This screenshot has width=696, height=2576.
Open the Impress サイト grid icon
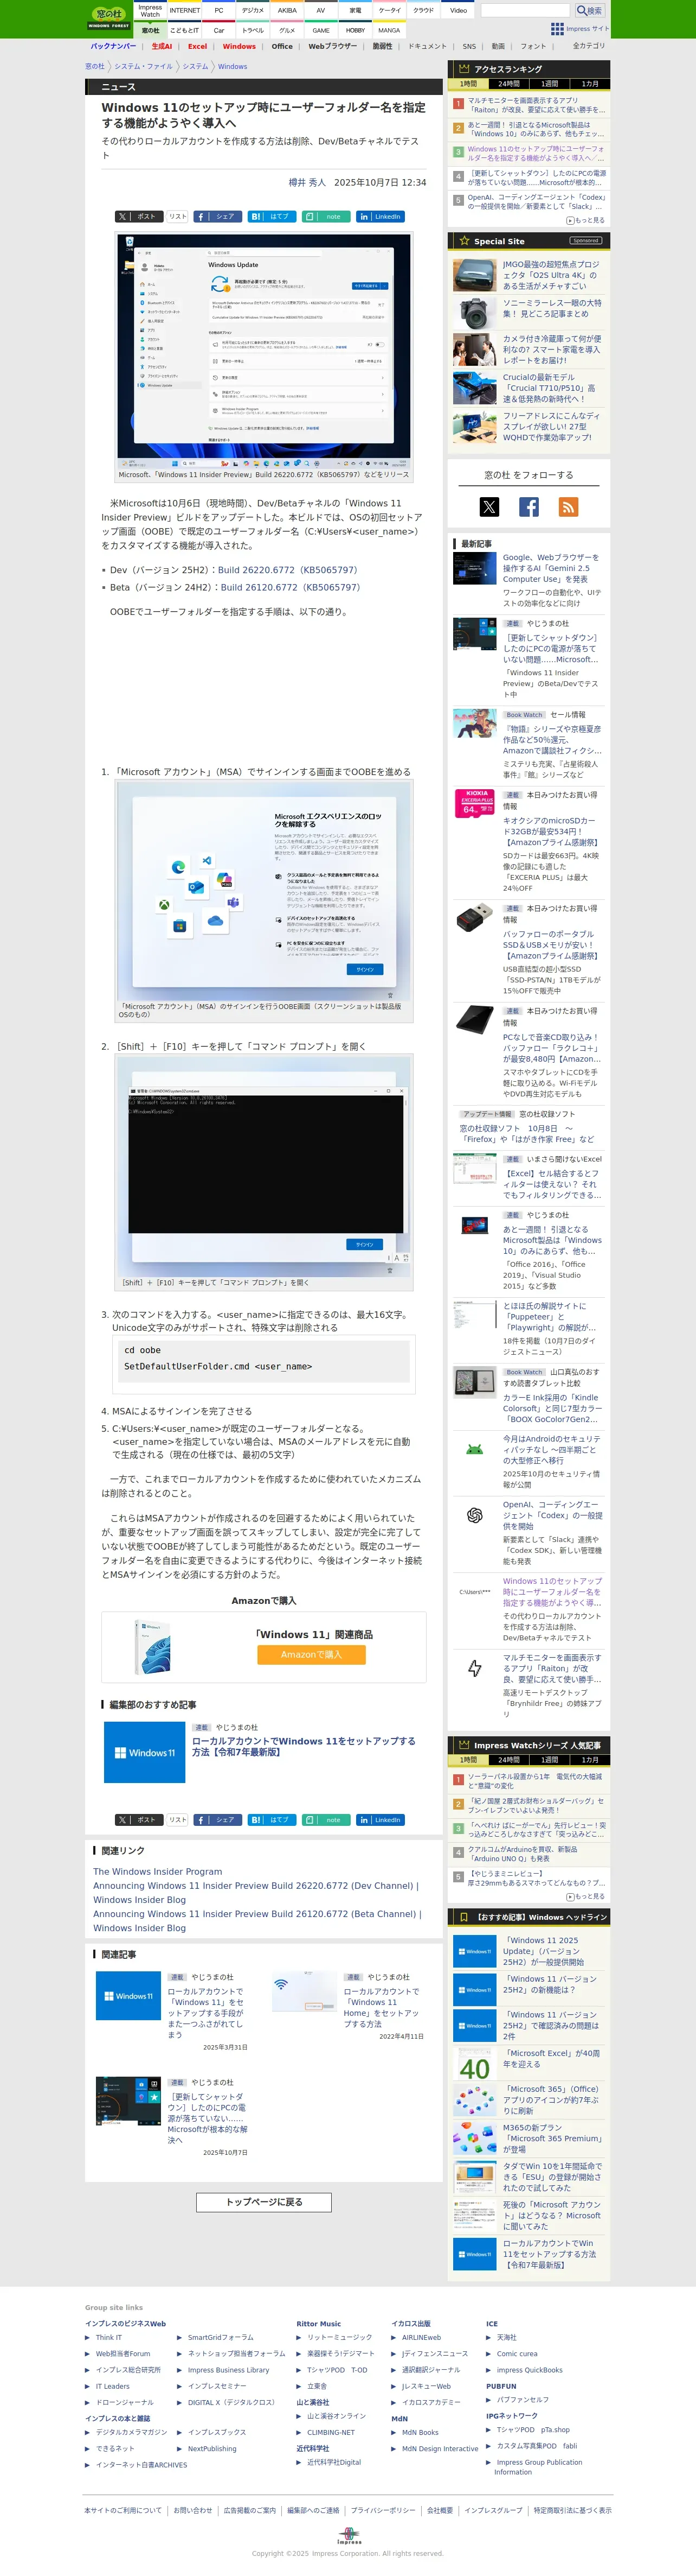tap(557, 28)
